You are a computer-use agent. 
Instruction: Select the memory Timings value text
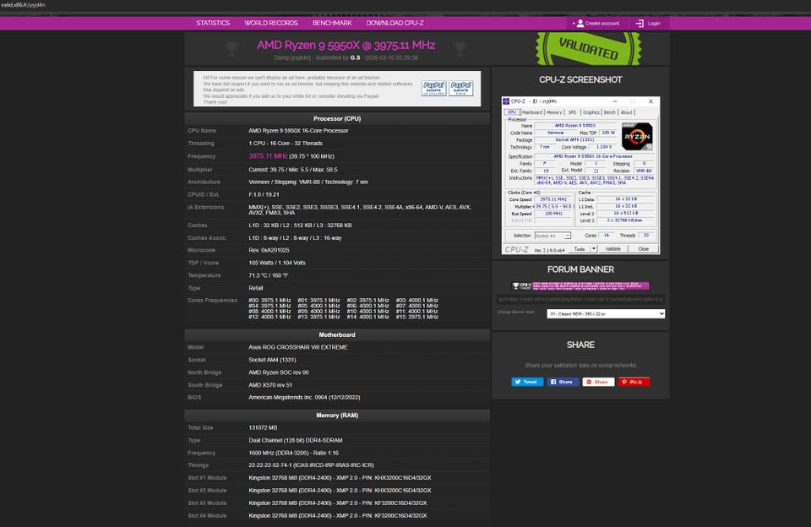pyautogui.click(x=311, y=465)
